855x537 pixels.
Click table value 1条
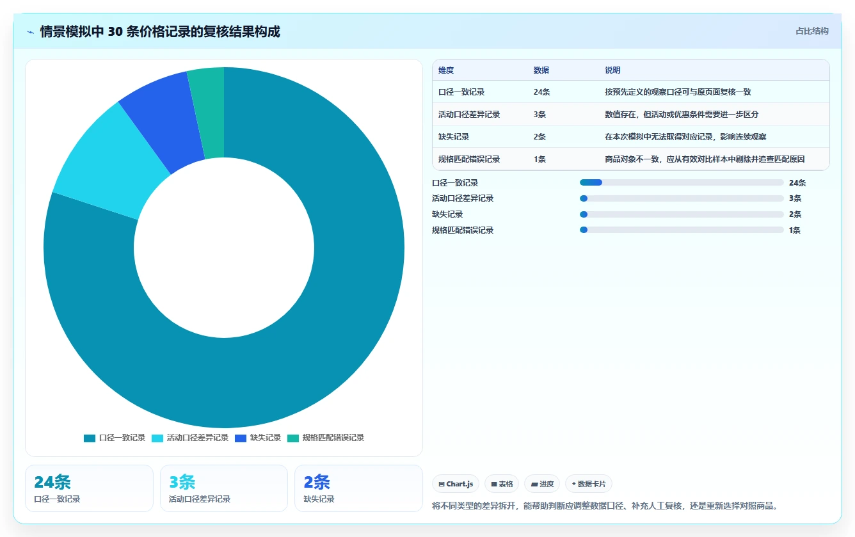[x=539, y=159]
